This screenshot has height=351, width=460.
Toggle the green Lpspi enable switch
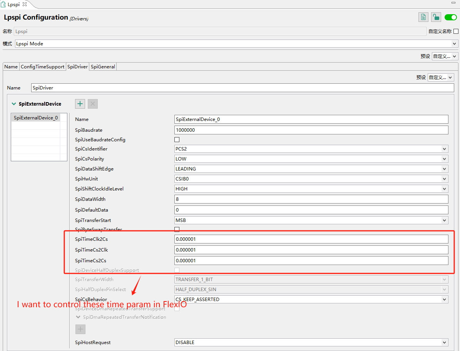point(450,17)
